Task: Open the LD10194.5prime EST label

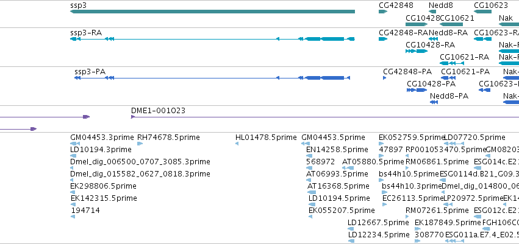Action: tap(339, 198)
